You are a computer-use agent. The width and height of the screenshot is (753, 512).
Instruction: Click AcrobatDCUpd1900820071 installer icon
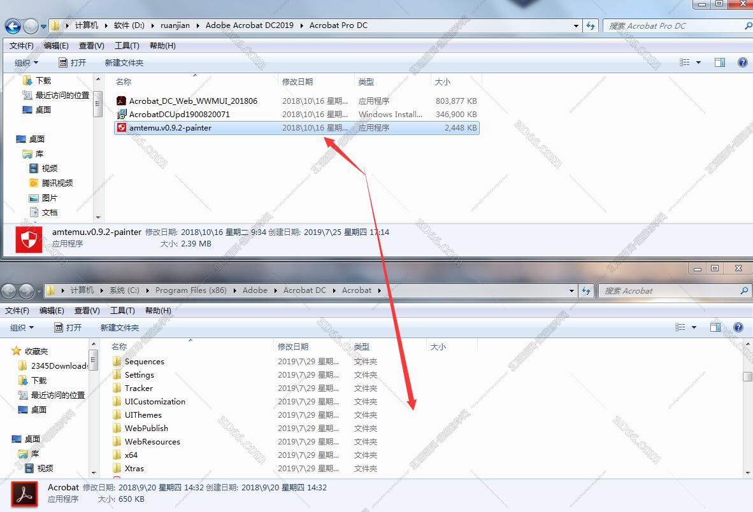click(x=122, y=114)
